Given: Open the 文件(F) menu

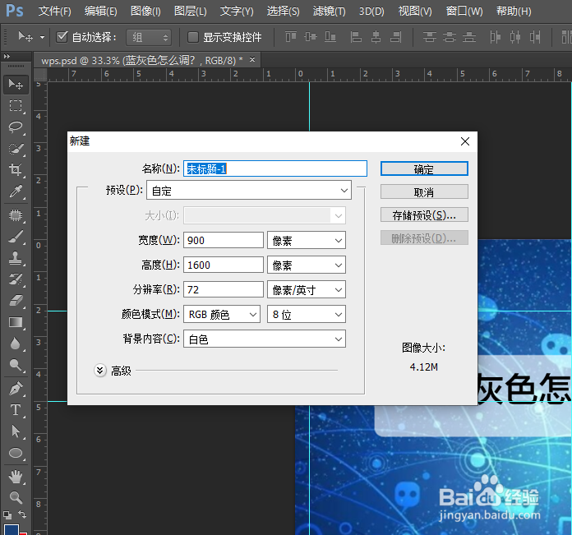Looking at the screenshot, I should point(55,12).
